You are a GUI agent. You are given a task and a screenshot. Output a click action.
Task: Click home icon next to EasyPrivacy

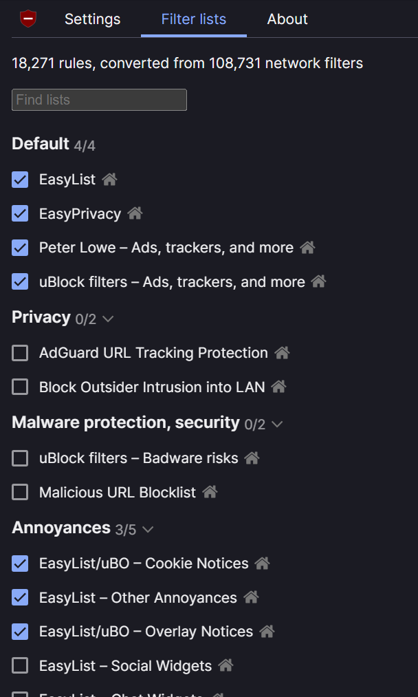pyautogui.click(x=135, y=213)
